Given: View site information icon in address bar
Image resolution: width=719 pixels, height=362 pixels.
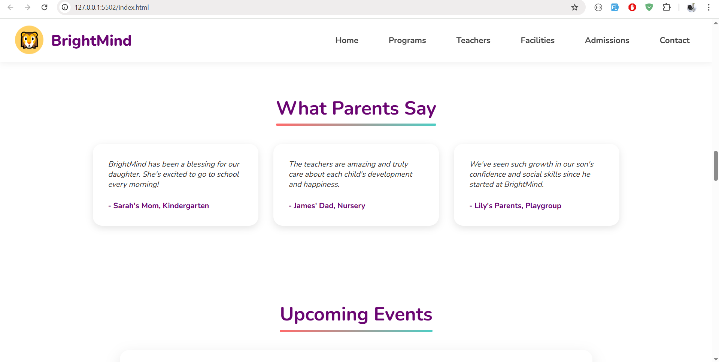Looking at the screenshot, I should click(x=65, y=7).
